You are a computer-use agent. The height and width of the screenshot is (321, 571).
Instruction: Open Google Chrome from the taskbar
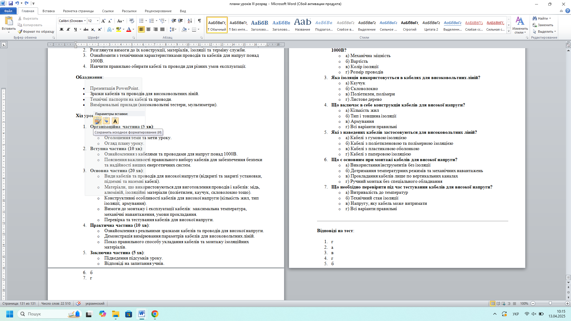[155, 314]
